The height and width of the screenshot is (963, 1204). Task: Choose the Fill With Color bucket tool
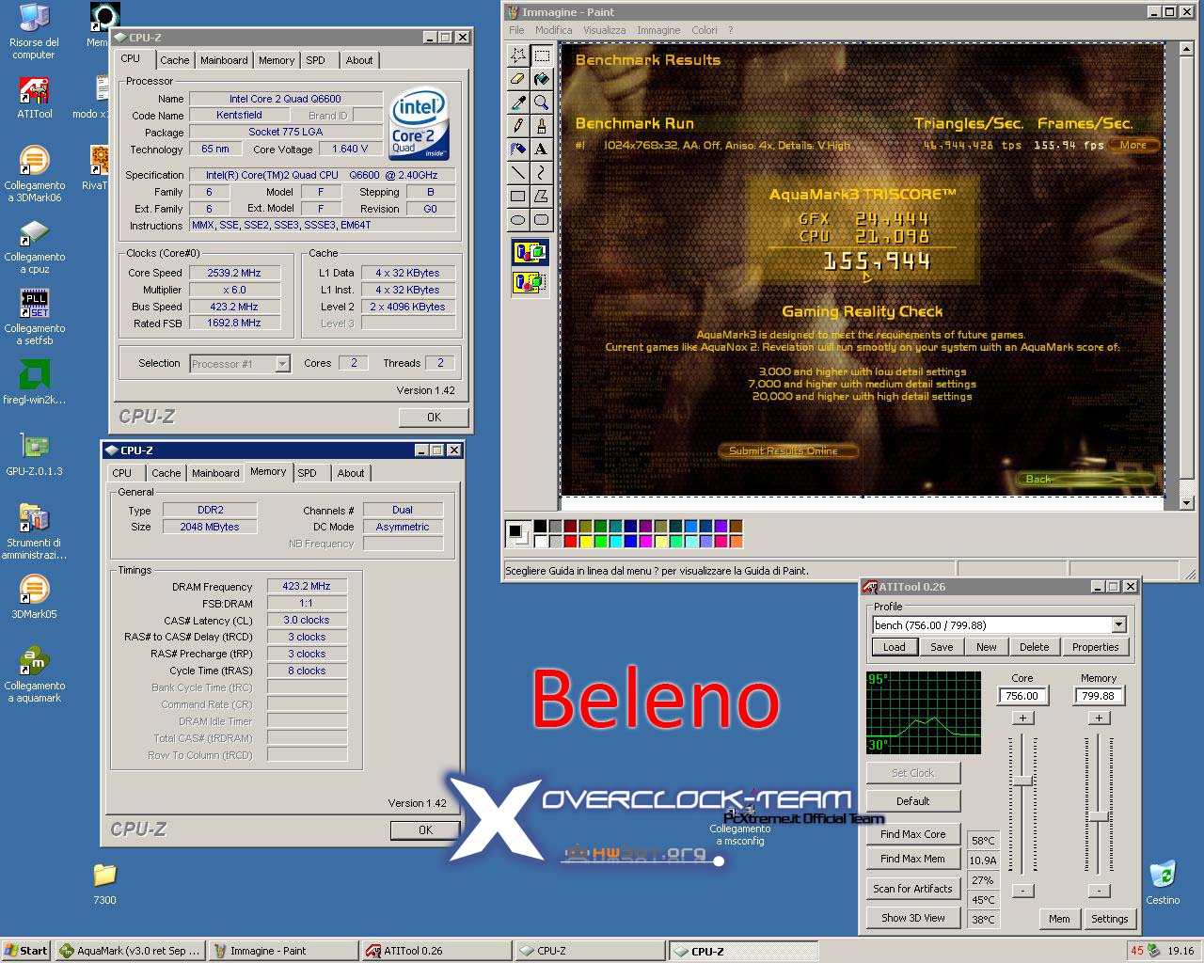click(x=541, y=79)
